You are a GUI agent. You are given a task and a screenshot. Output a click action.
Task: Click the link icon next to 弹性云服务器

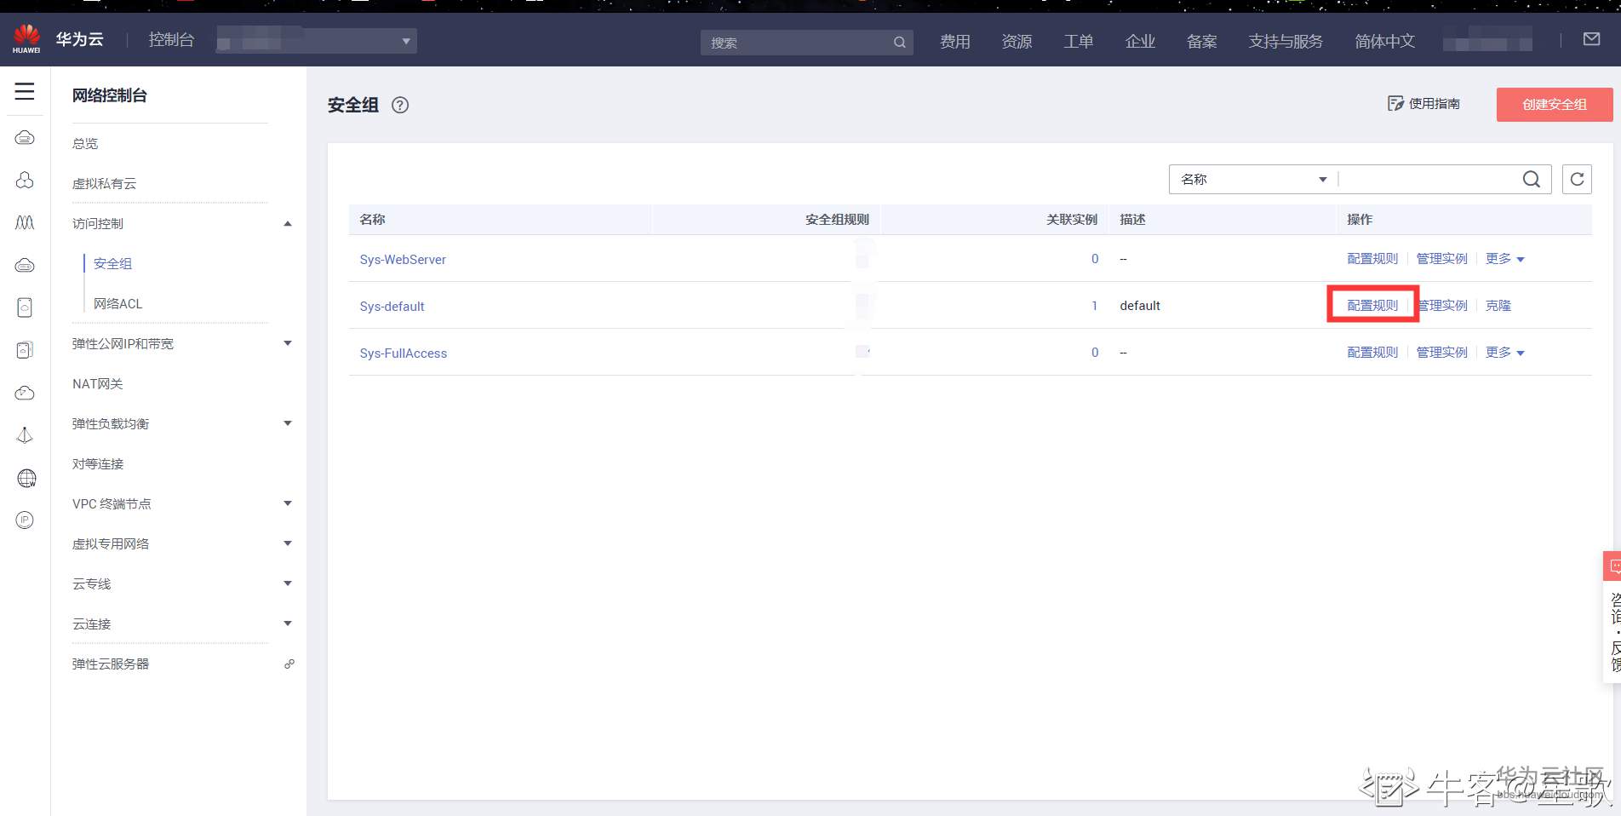(289, 664)
